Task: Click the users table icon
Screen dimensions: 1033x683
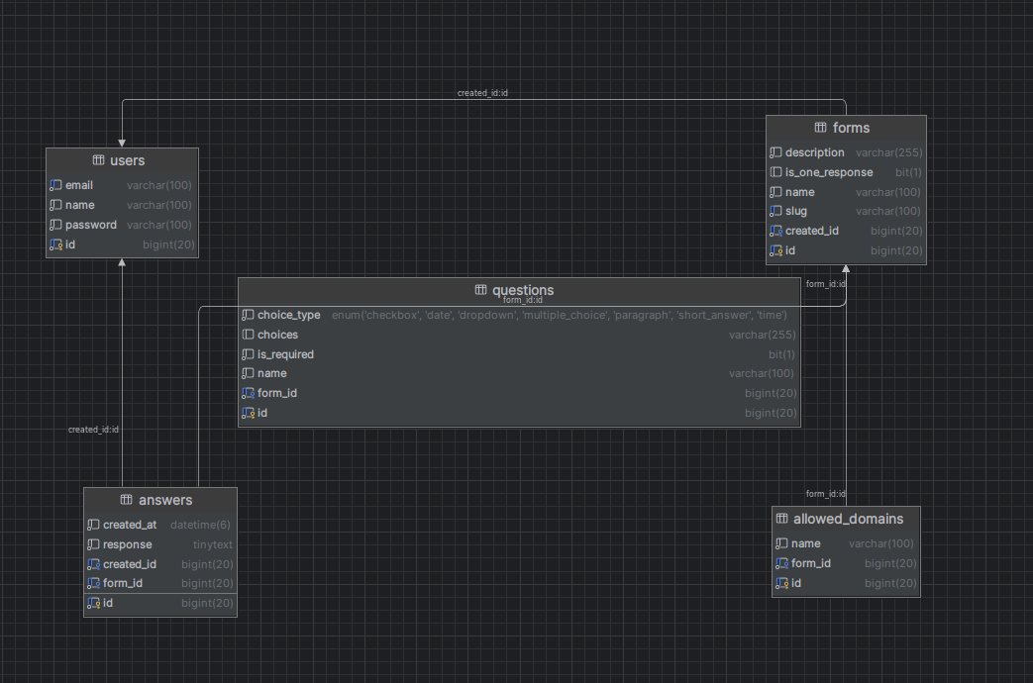Action: click(99, 160)
